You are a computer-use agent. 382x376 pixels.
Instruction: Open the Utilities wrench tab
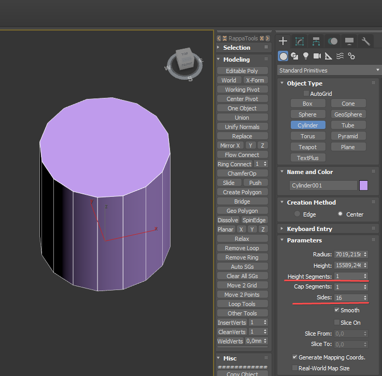(366, 41)
